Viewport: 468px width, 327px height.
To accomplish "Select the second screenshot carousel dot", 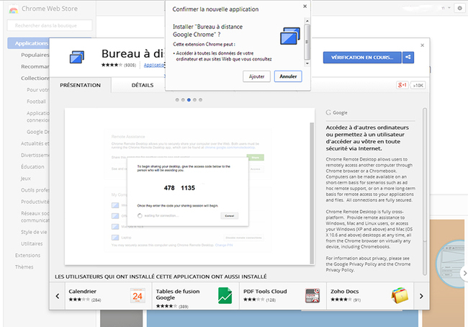I will click(183, 100).
